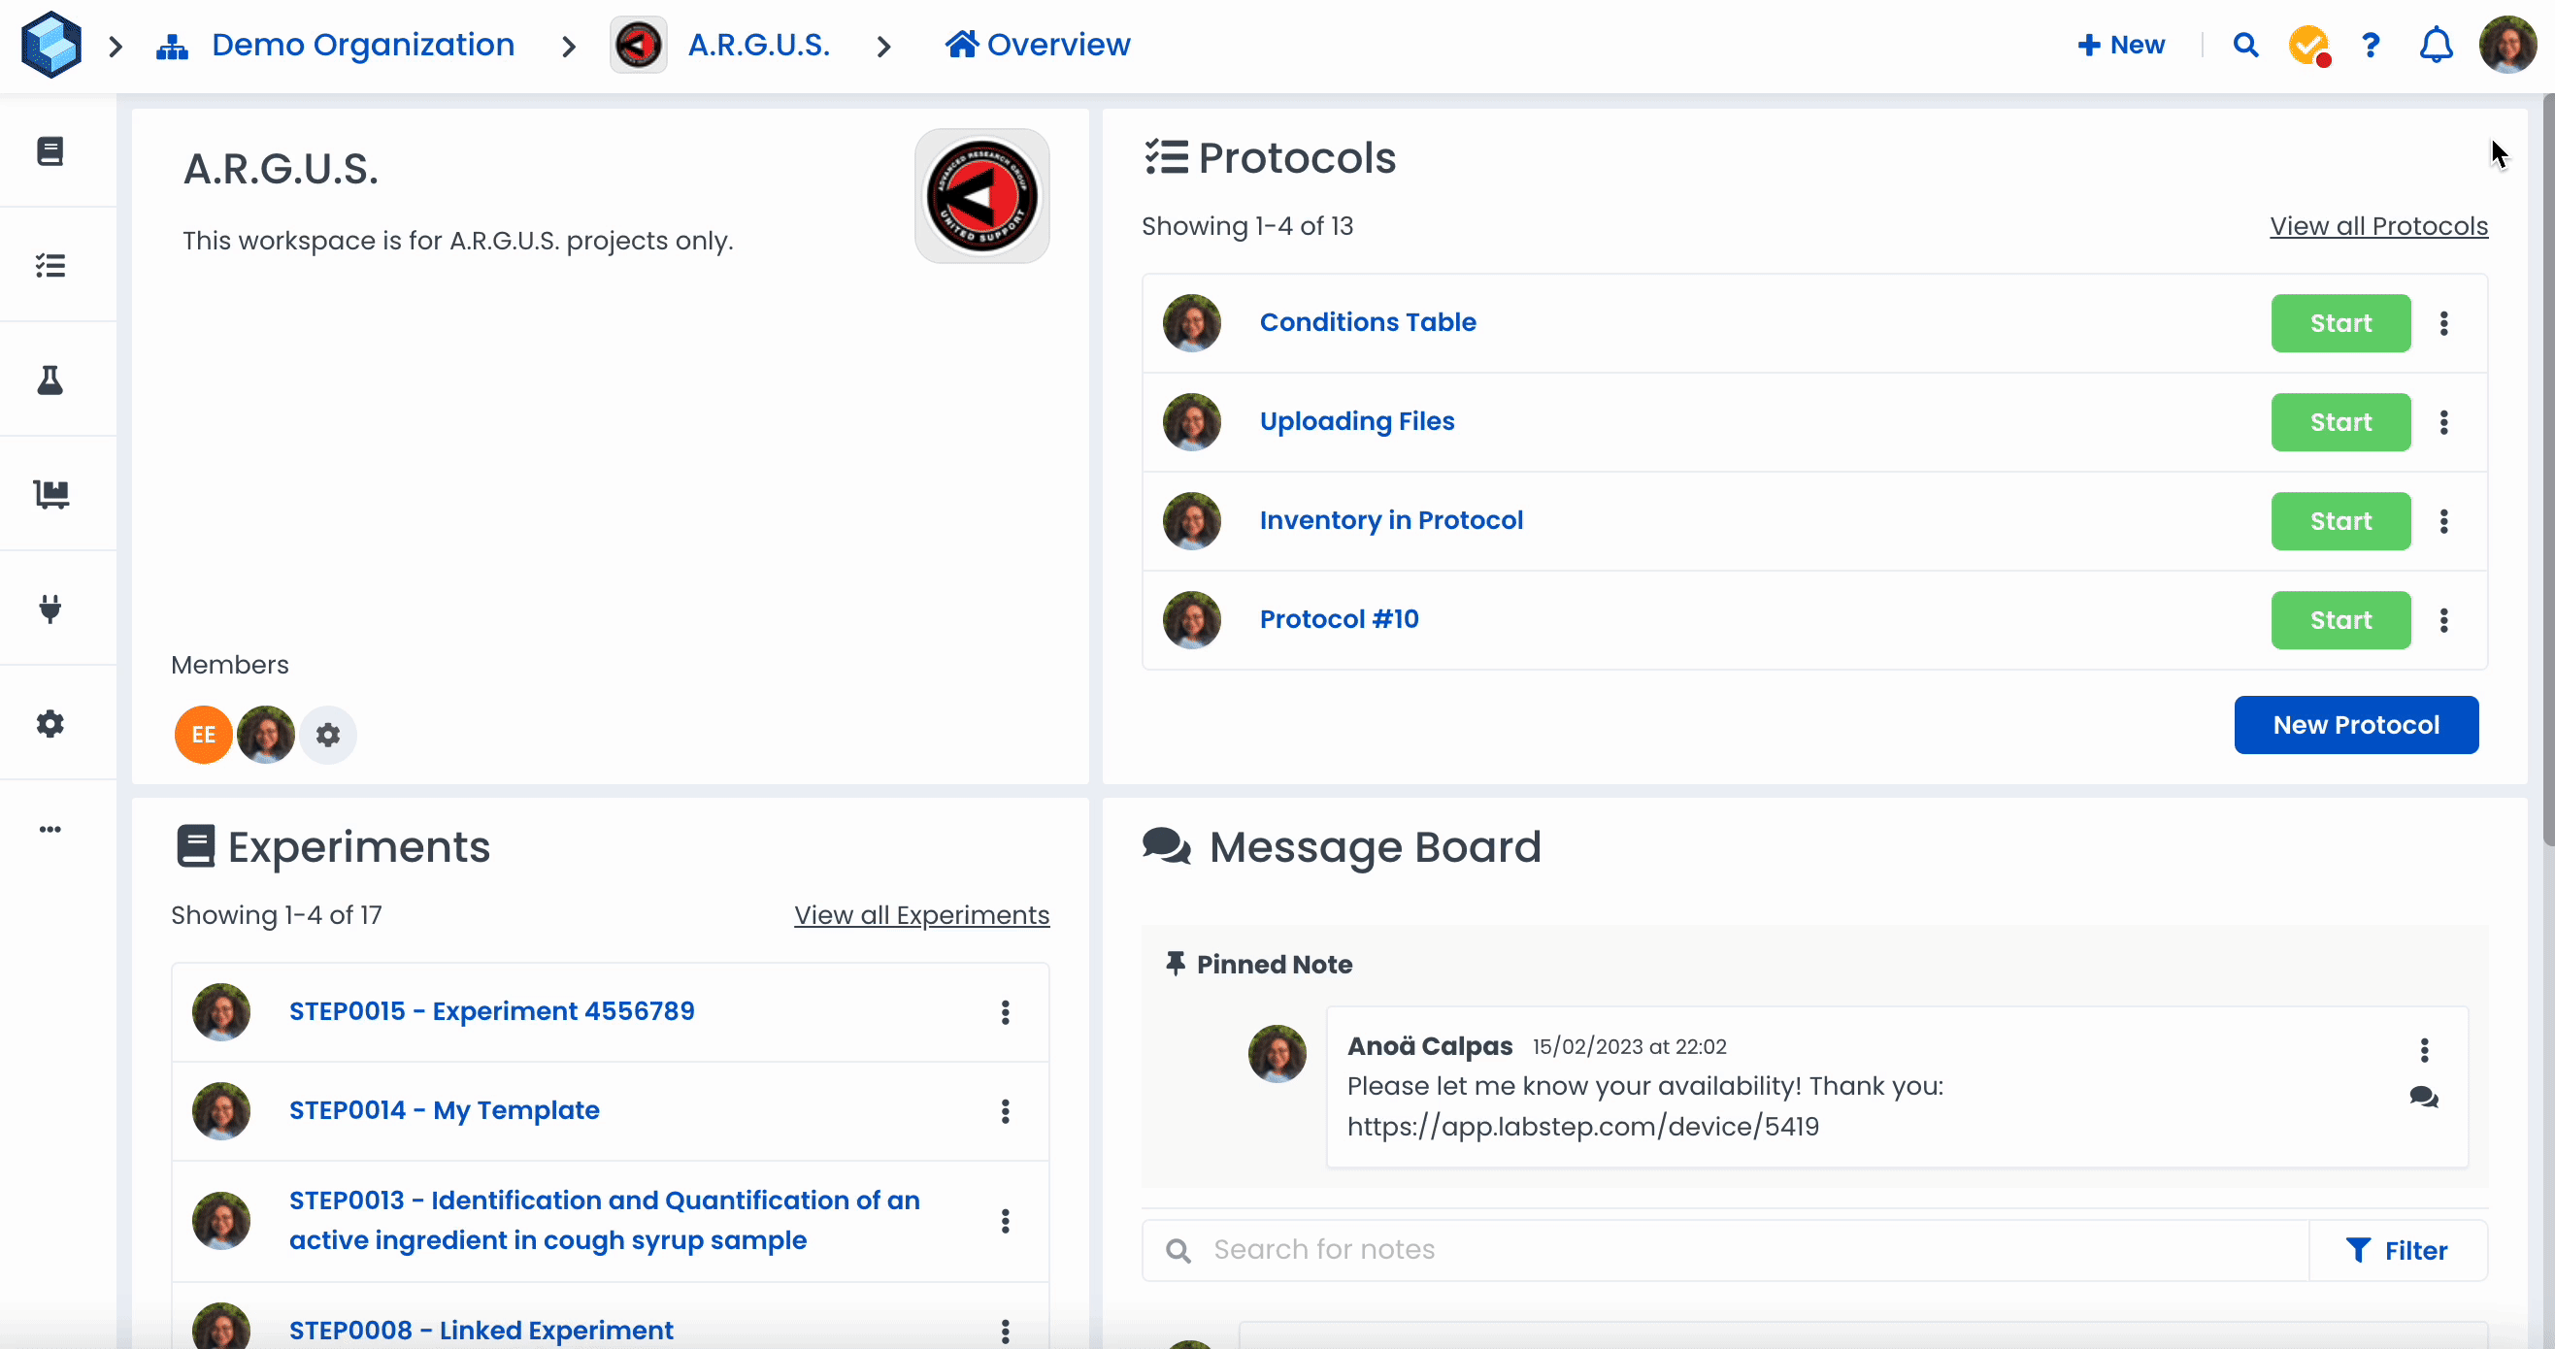The height and width of the screenshot is (1349, 2555).
Task: Open the workspace settings gear in sidebar
Action: (50, 723)
